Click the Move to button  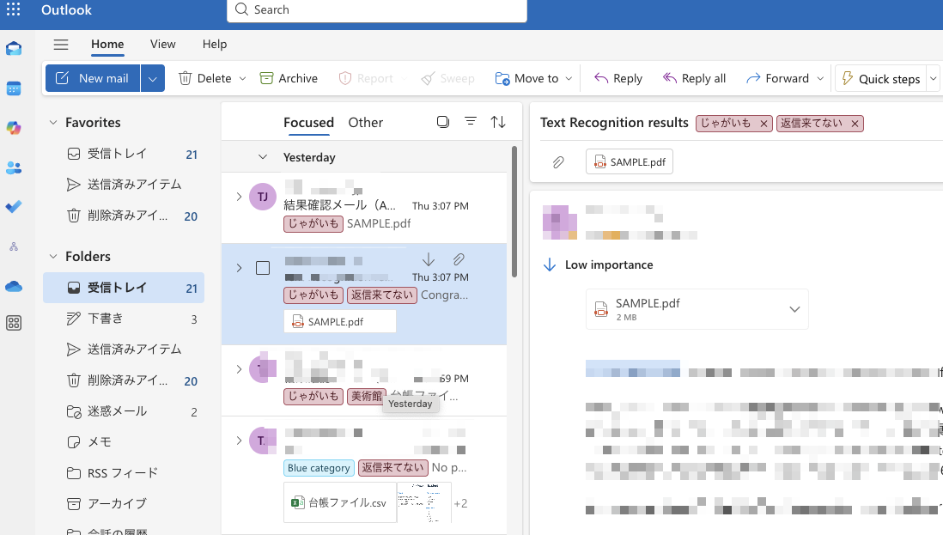click(526, 79)
